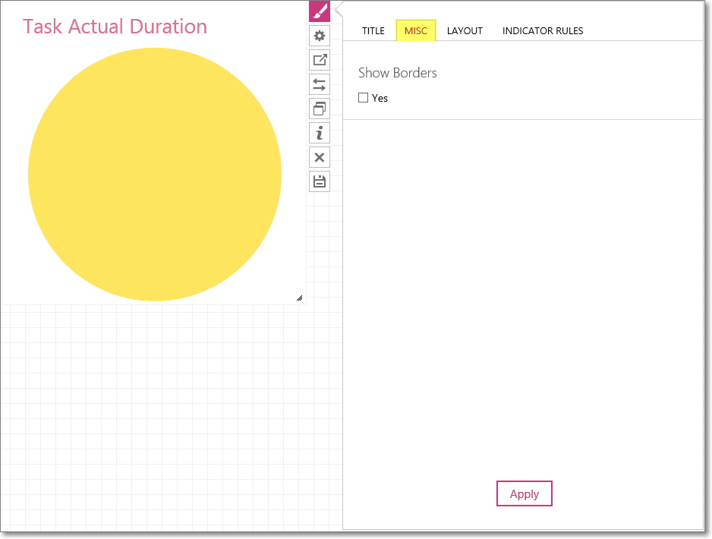Click the save floppy disk icon

click(x=320, y=181)
